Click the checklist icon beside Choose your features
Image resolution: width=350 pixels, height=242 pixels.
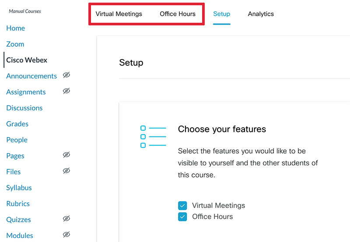point(153,137)
